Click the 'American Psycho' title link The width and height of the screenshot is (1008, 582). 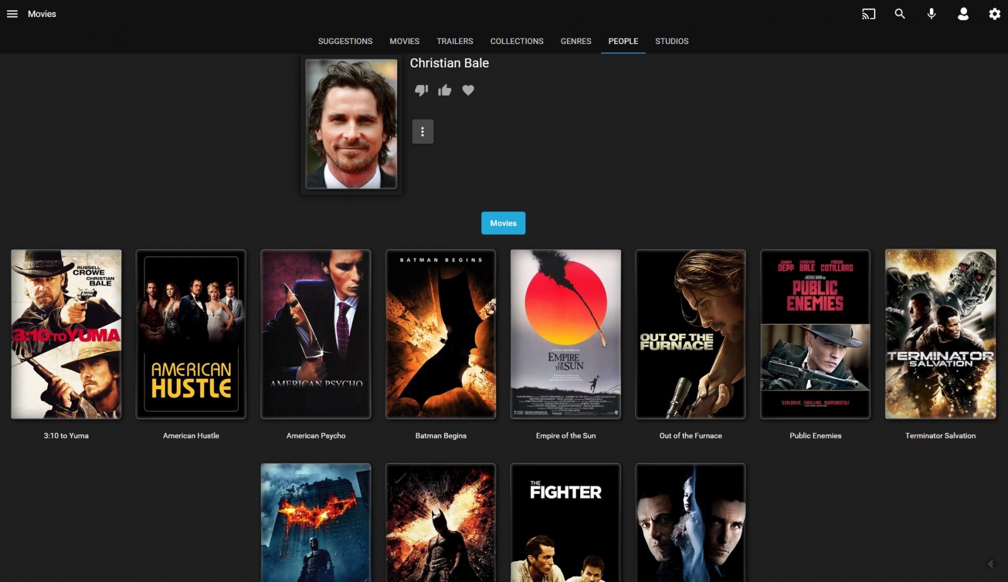[x=316, y=435]
